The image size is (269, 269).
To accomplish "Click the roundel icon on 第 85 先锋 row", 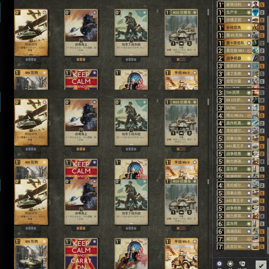I will [x=249, y=35].
